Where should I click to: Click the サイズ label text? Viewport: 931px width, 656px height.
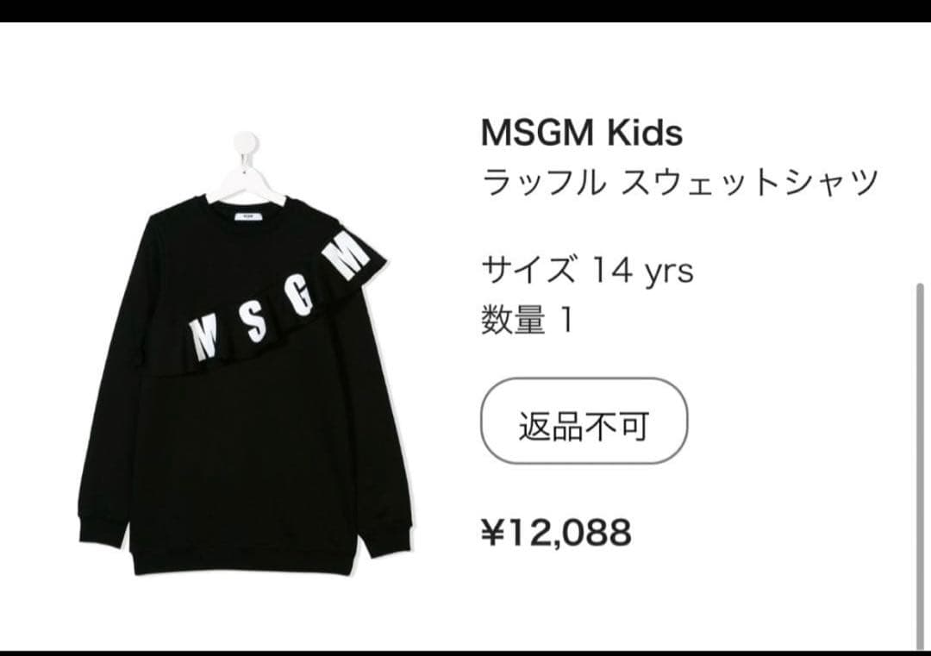pos(528,271)
